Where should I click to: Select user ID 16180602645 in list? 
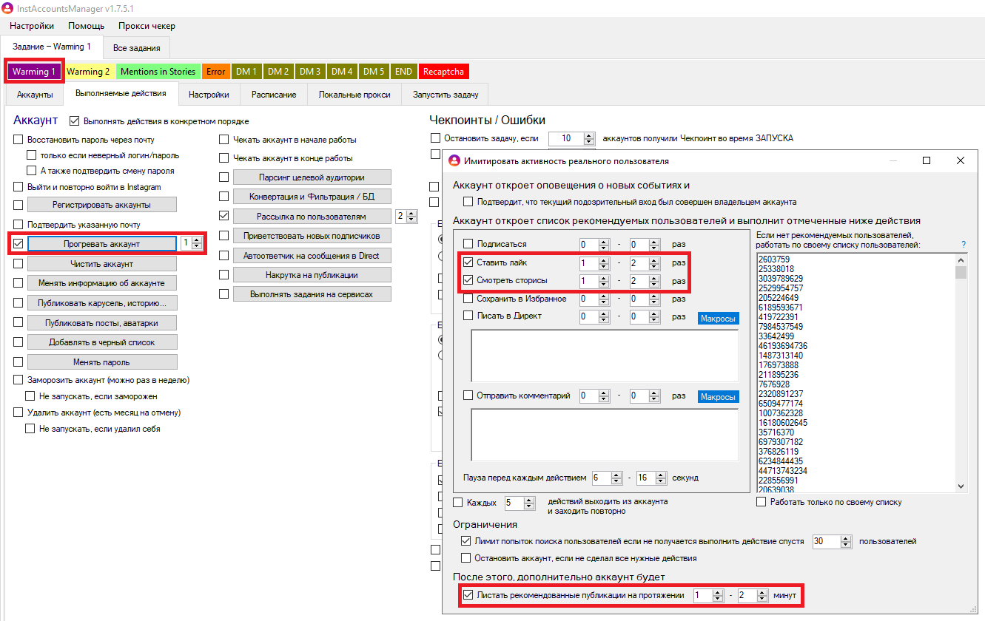pos(782,422)
